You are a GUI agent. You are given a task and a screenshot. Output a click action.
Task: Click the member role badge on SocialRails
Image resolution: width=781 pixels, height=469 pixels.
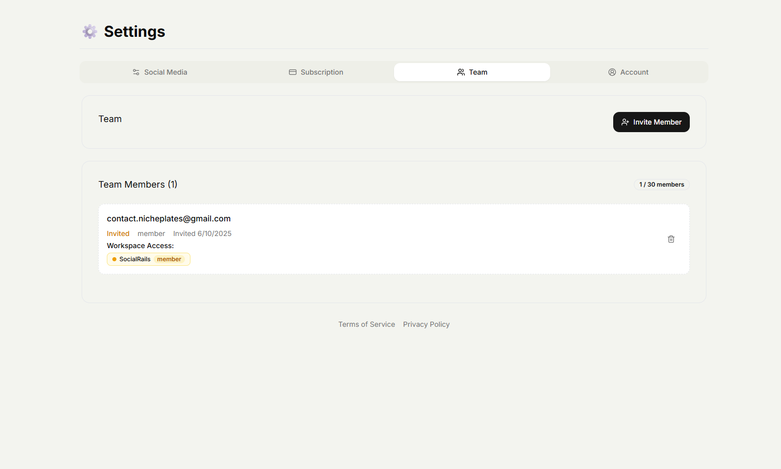click(169, 259)
